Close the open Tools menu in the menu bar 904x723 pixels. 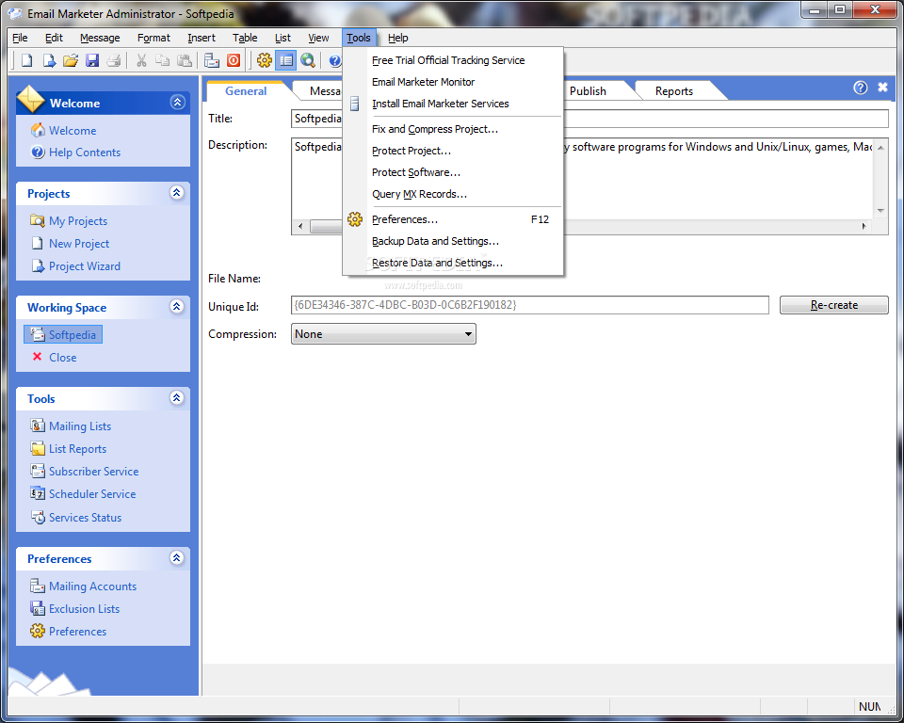tap(359, 38)
